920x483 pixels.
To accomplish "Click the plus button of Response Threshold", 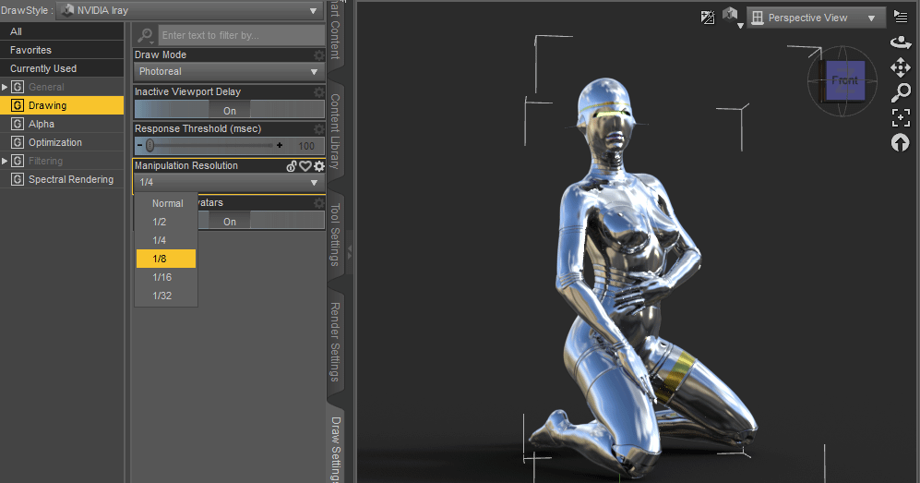I will pyautogui.click(x=280, y=145).
